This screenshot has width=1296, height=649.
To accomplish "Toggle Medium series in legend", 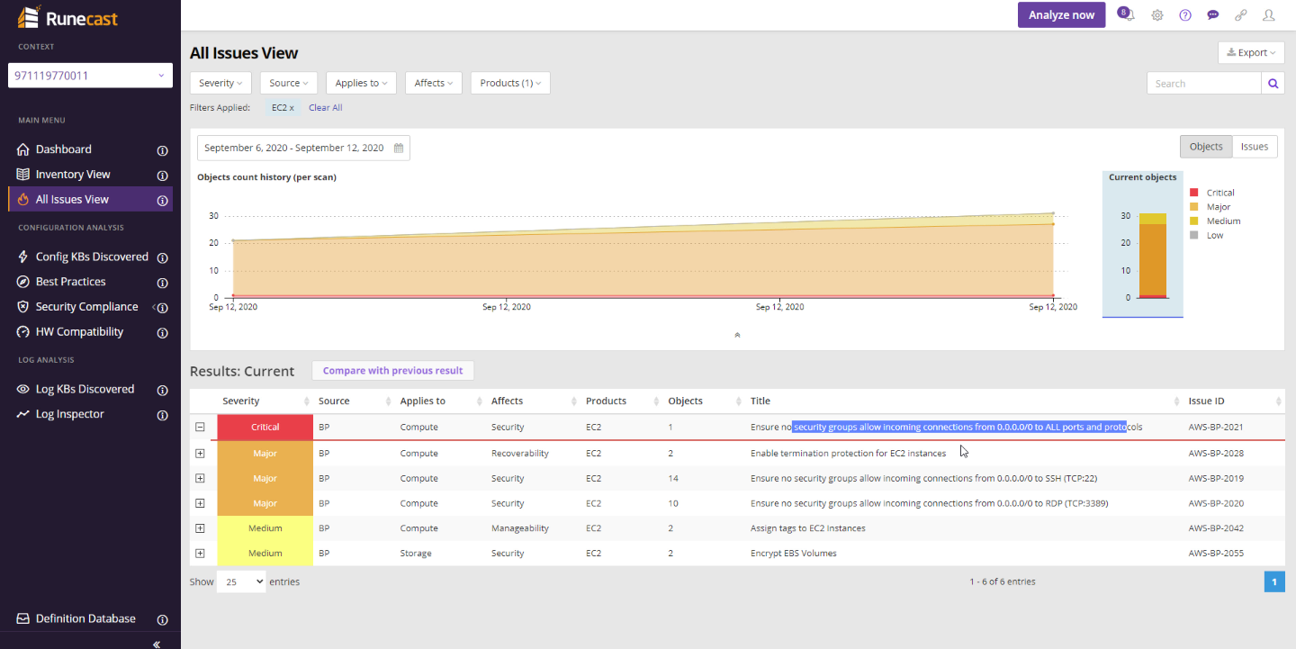I will coord(1215,221).
